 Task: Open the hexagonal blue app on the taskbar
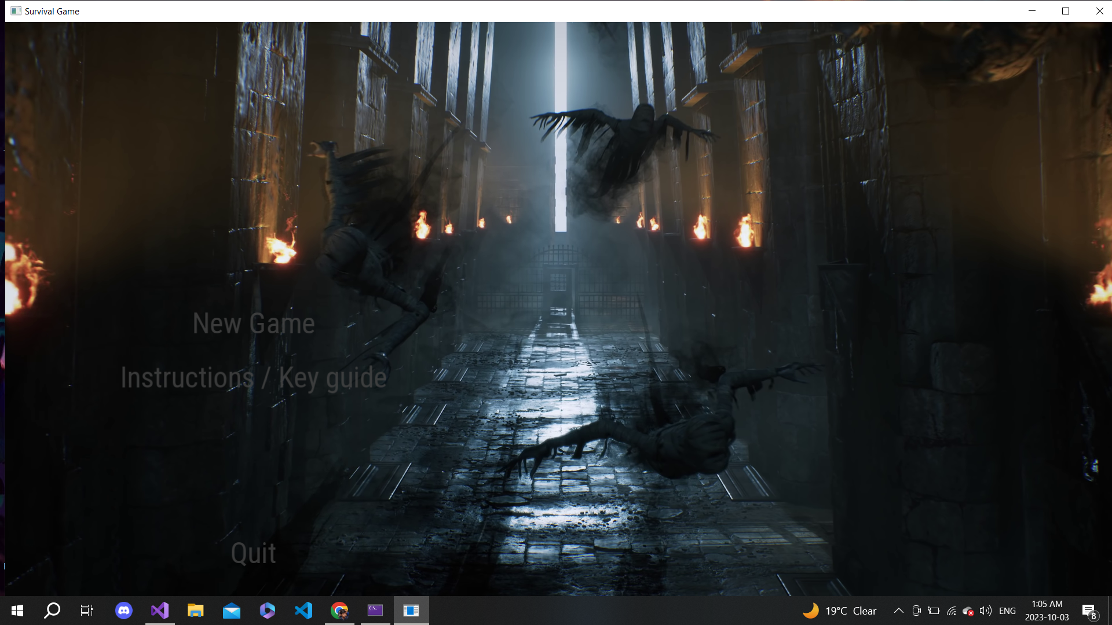(268, 611)
